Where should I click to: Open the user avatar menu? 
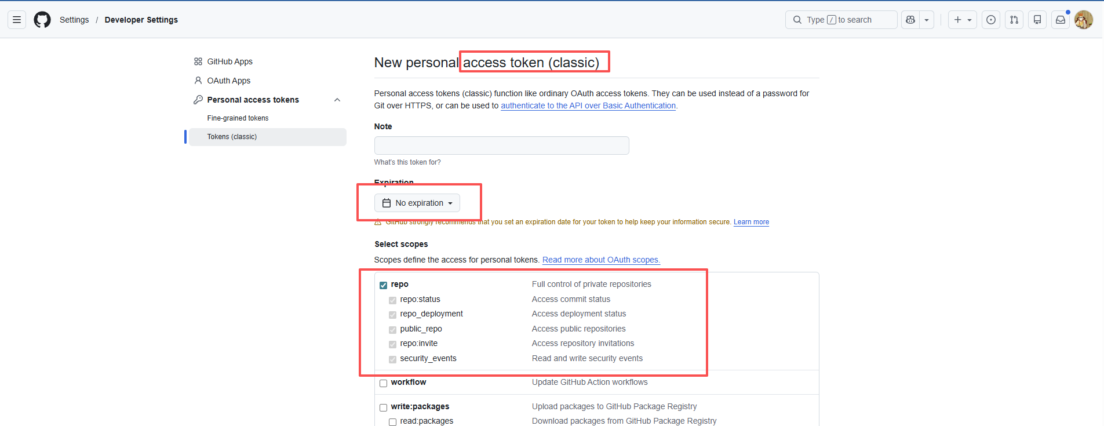coord(1084,20)
